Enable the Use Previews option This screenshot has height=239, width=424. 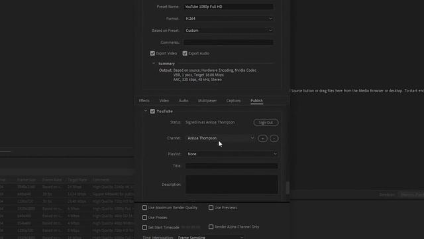[211, 208]
